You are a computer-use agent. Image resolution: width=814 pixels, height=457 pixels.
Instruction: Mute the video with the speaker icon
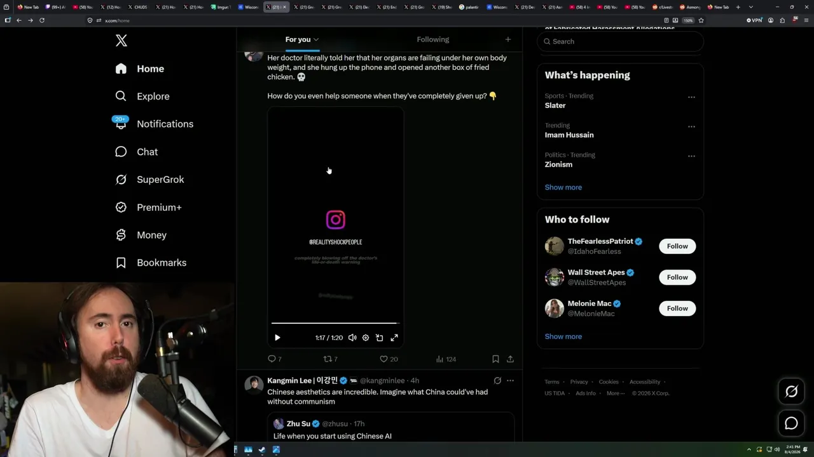352,338
